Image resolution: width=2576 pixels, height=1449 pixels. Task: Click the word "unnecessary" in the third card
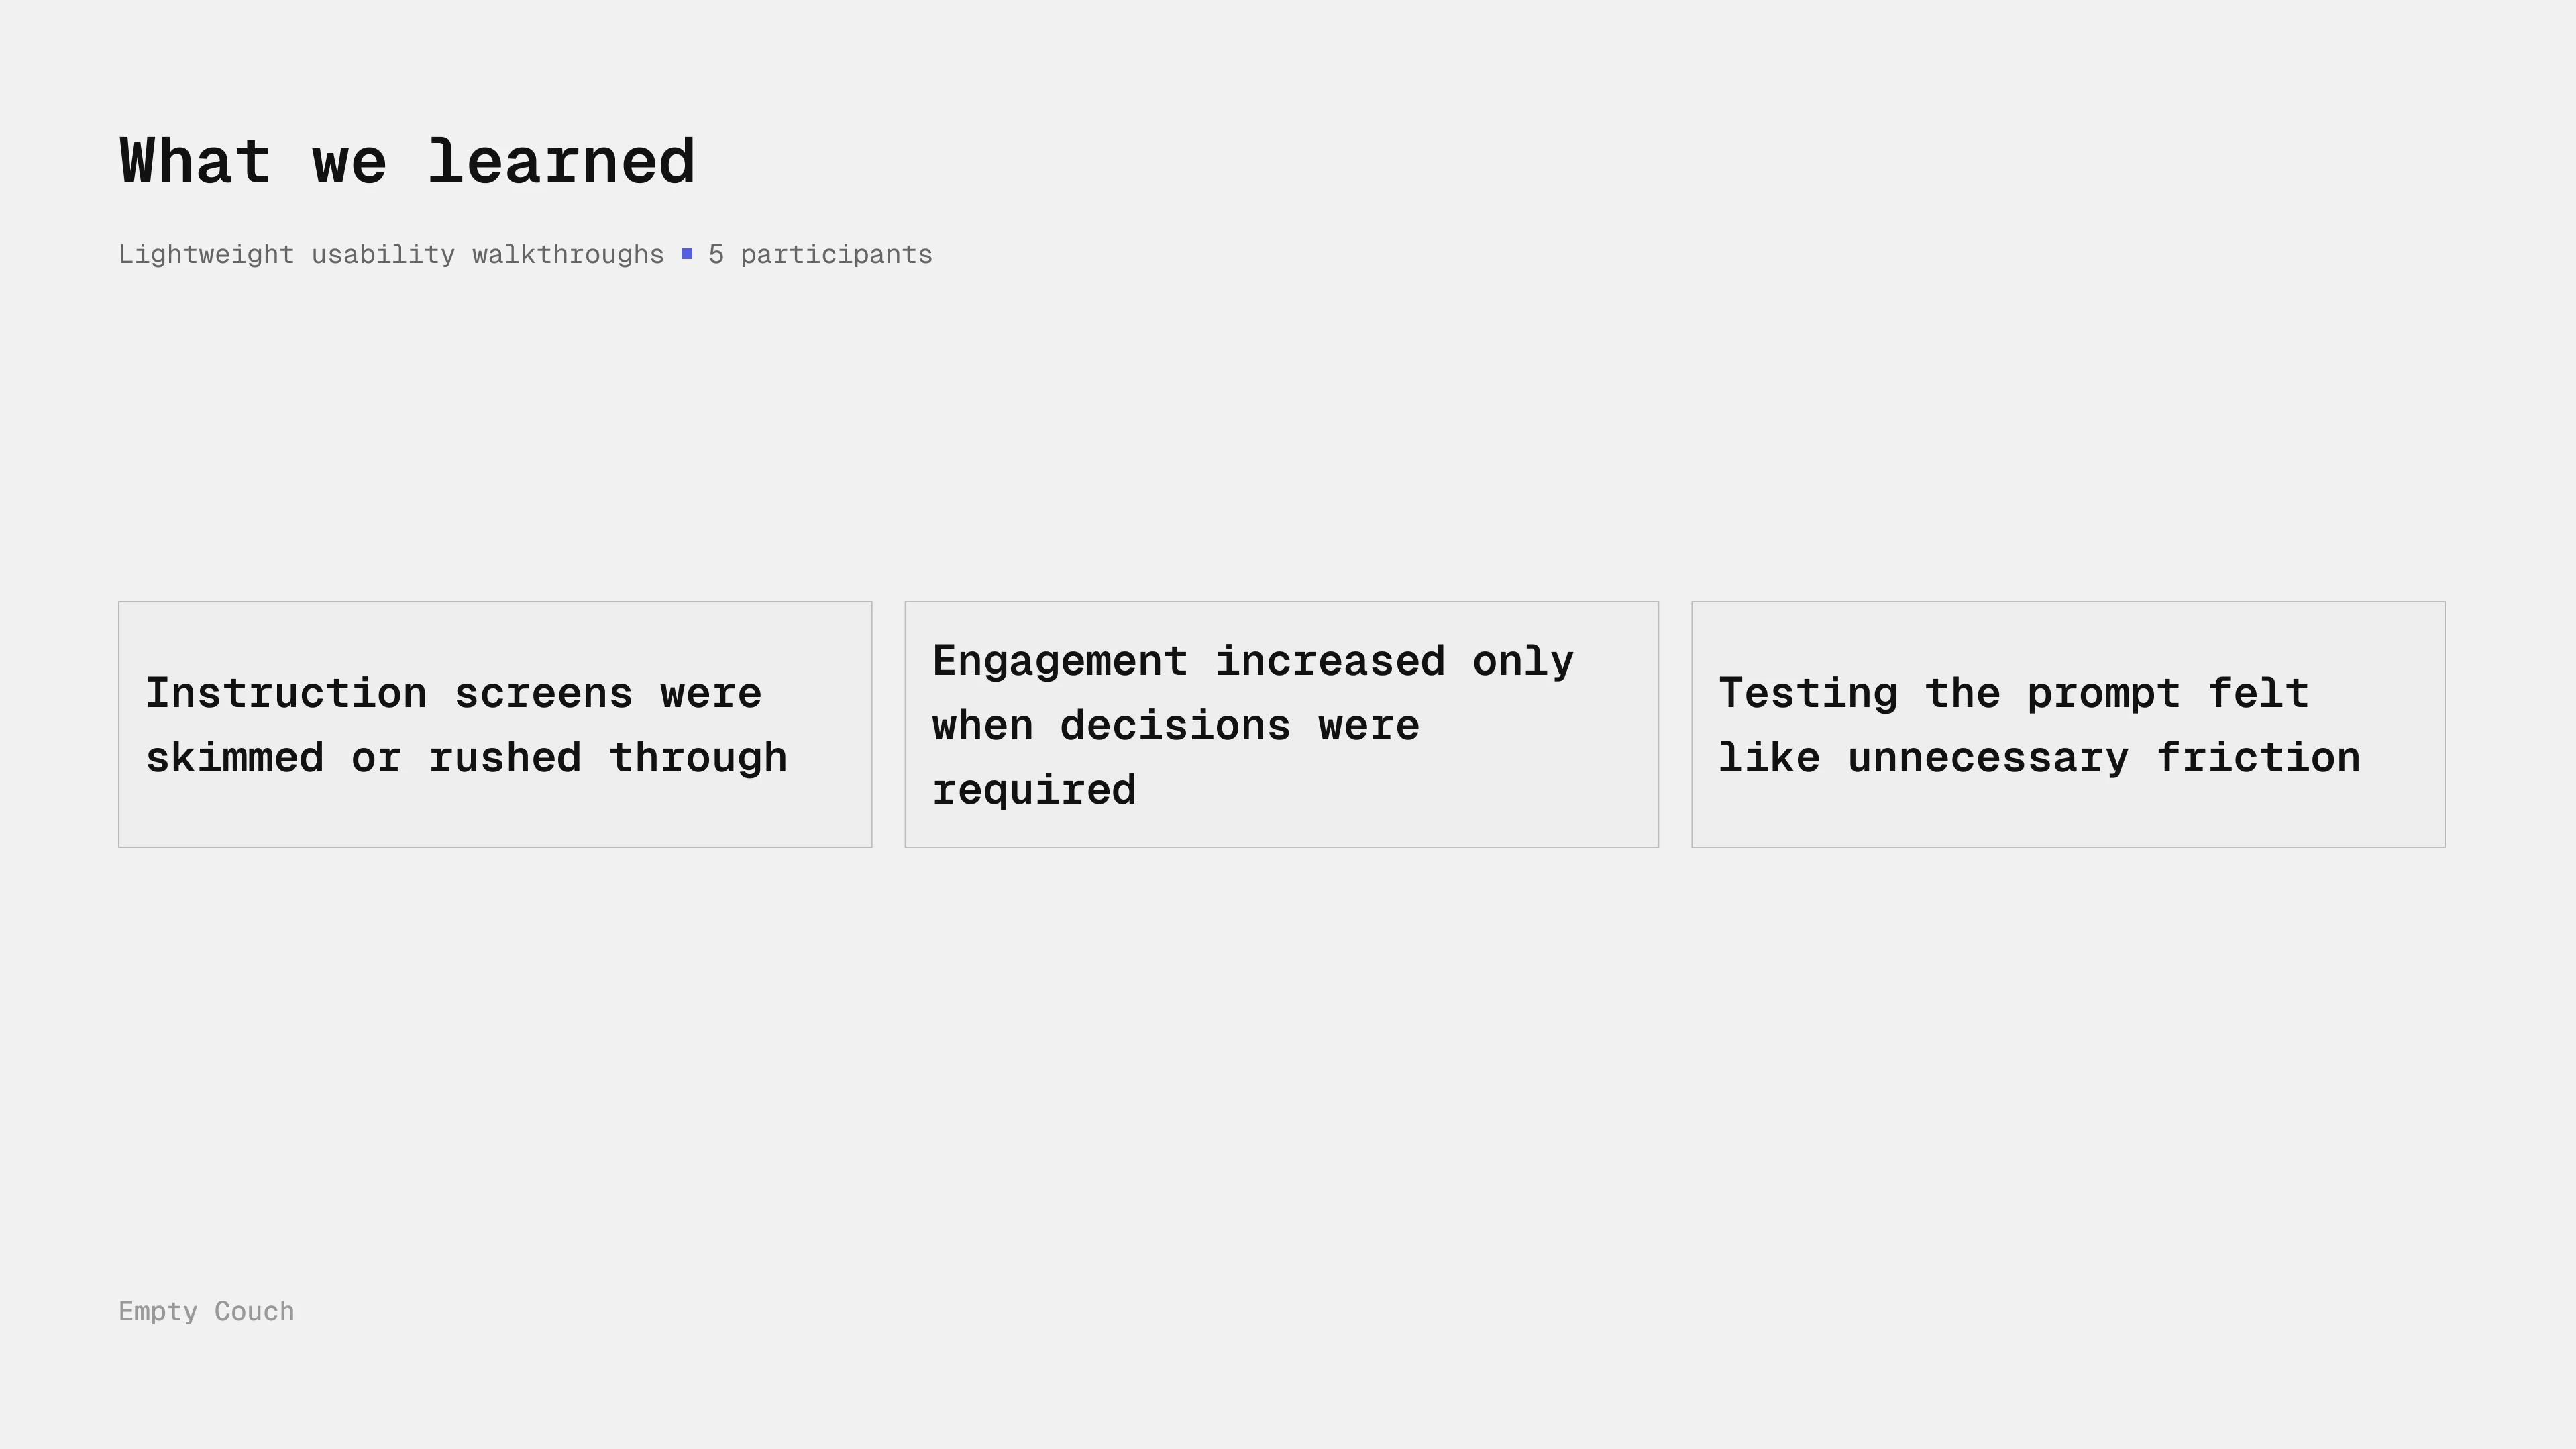point(1988,758)
